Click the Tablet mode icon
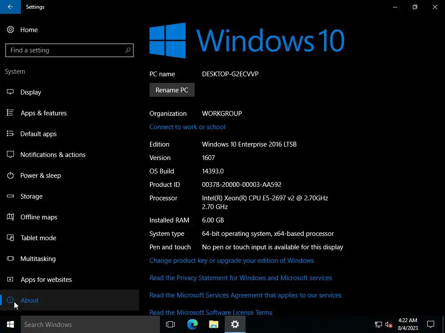This screenshot has height=333, width=445. [x=10, y=238]
